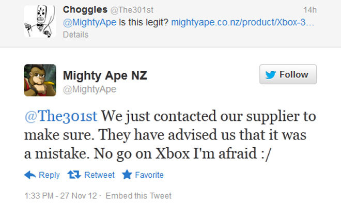
Task: Follow Mighty Ape NZ
Action: 288,74
